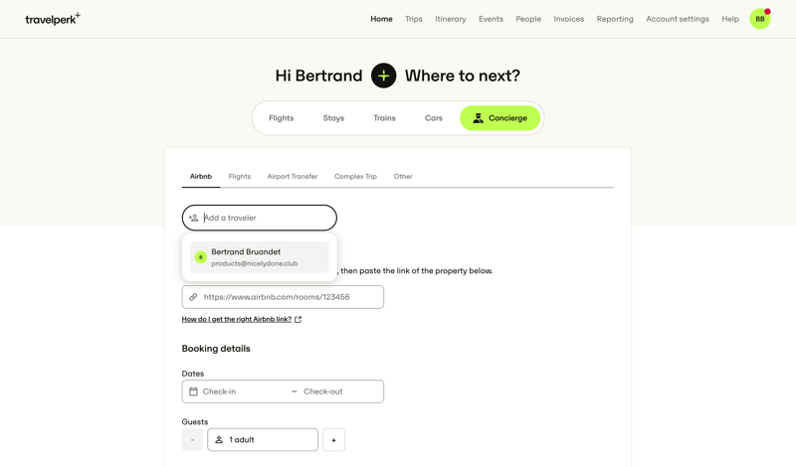Open Account settings
The width and height of the screenshot is (796, 467).
(x=678, y=19)
